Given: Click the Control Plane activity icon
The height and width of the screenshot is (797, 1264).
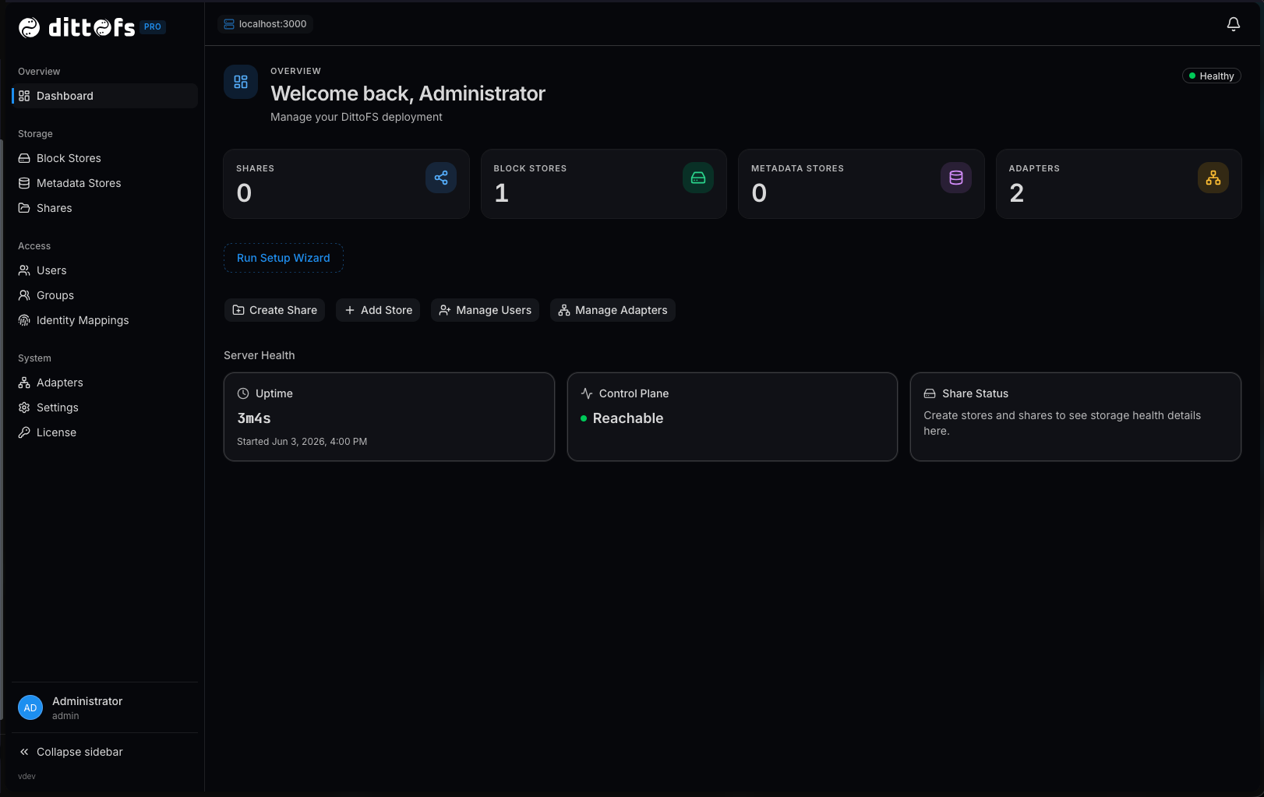Looking at the screenshot, I should (x=587, y=393).
